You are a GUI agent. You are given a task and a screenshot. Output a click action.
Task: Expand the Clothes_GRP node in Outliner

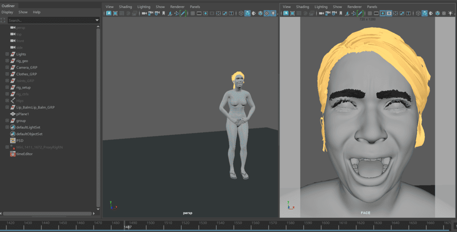[x=7, y=74]
